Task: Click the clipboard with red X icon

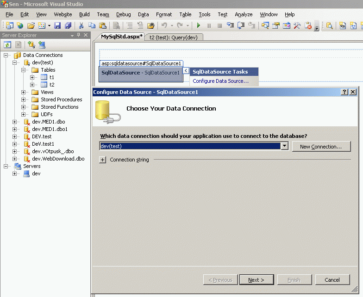Action: click(x=308, y=25)
